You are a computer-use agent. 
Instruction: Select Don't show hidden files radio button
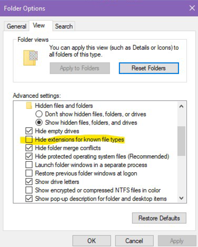(x=39, y=114)
